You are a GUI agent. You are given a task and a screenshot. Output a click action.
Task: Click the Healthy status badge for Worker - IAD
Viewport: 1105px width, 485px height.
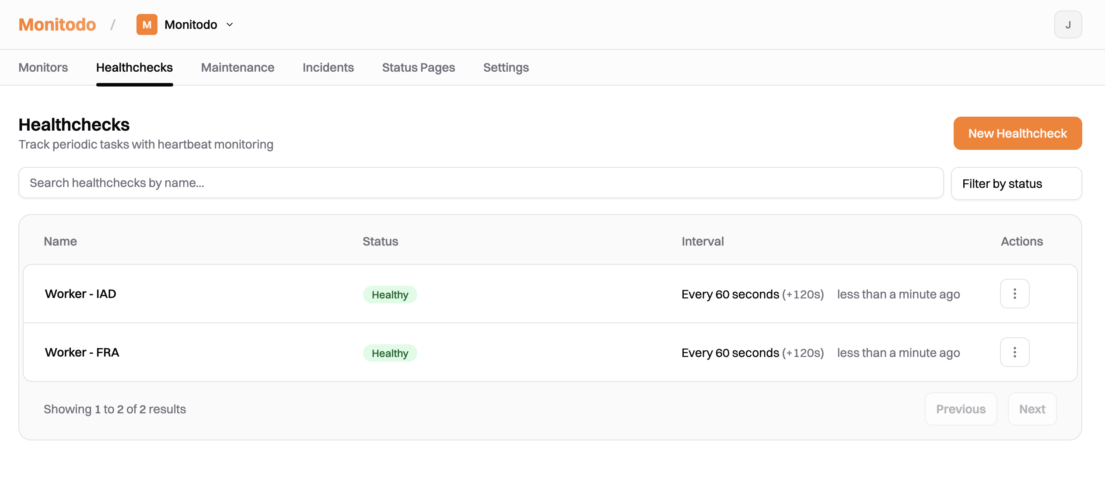(x=390, y=294)
